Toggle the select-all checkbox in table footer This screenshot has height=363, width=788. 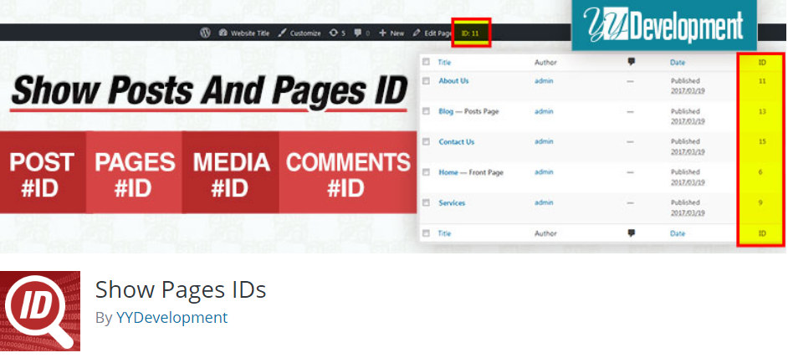426,233
